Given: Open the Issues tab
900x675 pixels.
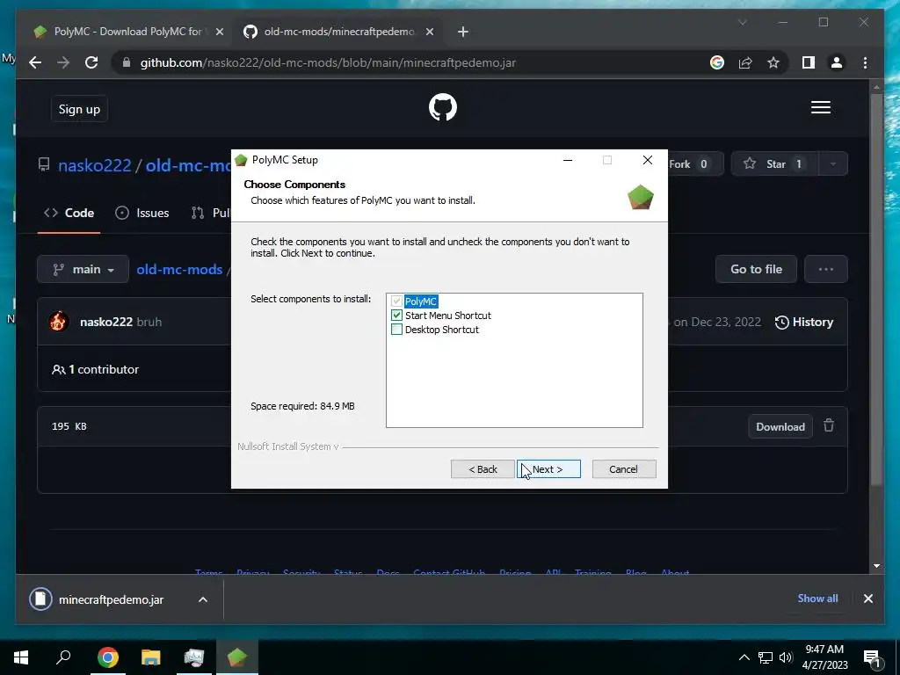Looking at the screenshot, I should click(x=142, y=213).
